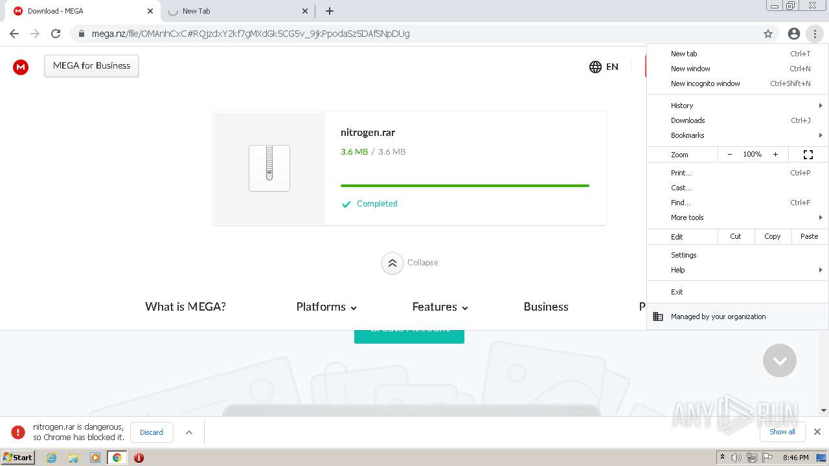This screenshot has height=466, width=829.
Task: Click the Collapse double-chevron icon
Action: point(392,263)
